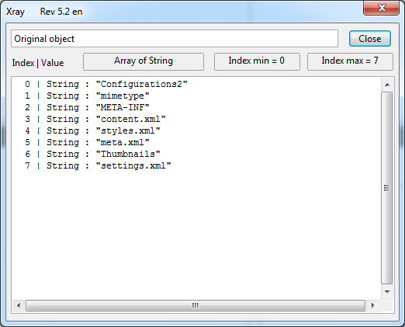405x327 pixels.
Task: Select the "Configurations2" entry at index 0
Action: [106, 84]
